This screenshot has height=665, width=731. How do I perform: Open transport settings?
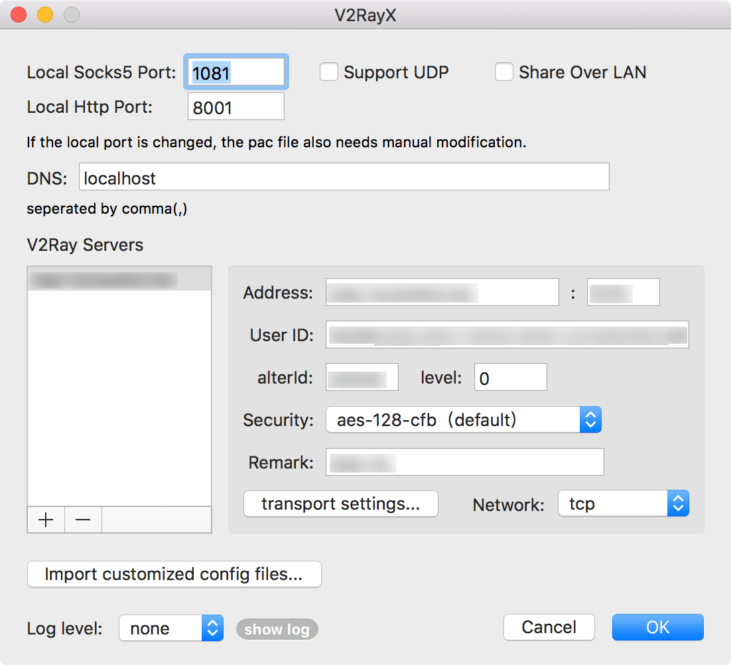tap(340, 504)
